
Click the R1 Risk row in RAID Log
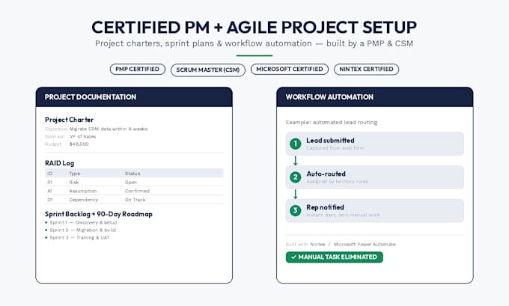pyautogui.click(x=134, y=182)
